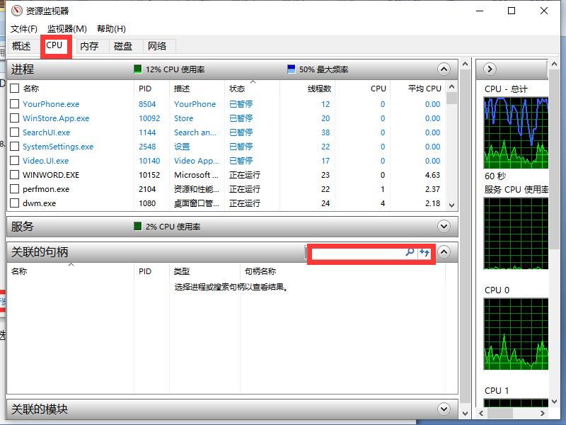
Task: Collapse the 进程 section chevron
Action: [444, 69]
